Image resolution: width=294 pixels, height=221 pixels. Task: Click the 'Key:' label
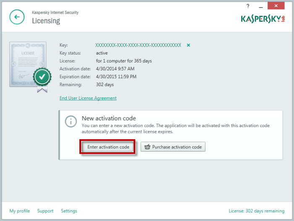click(64, 45)
